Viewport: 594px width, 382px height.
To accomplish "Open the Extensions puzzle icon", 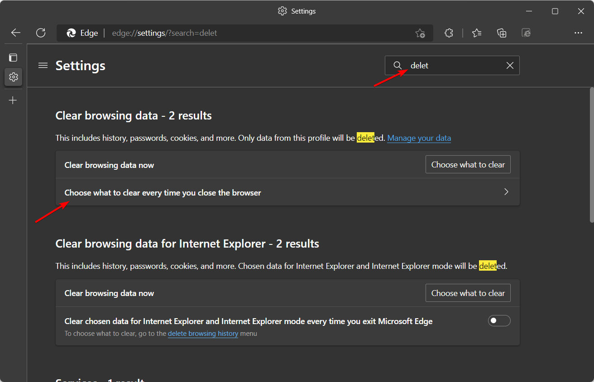I will pyautogui.click(x=449, y=33).
